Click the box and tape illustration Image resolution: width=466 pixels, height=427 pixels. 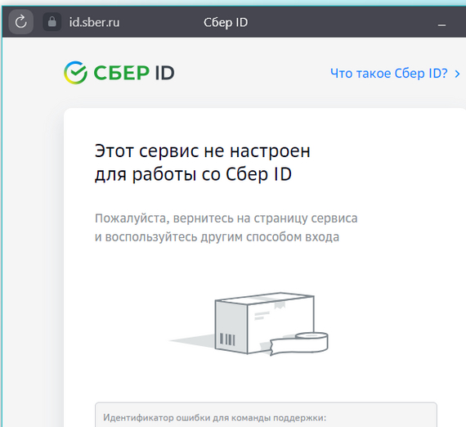[249, 324]
